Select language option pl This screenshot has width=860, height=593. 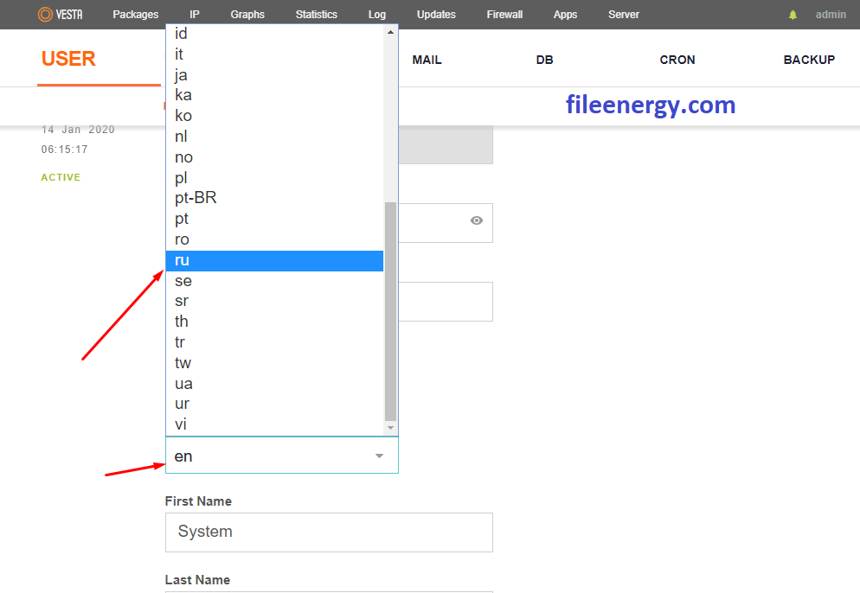(x=274, y=177)
